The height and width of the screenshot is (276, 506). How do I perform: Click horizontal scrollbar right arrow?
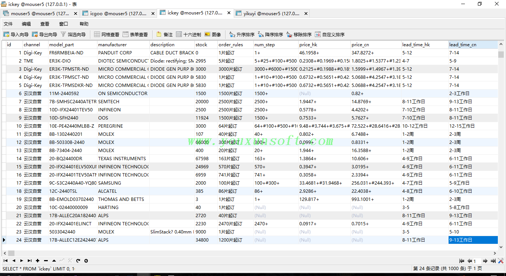pos(495,253)
